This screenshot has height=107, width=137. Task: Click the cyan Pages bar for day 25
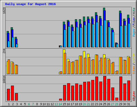105,34
